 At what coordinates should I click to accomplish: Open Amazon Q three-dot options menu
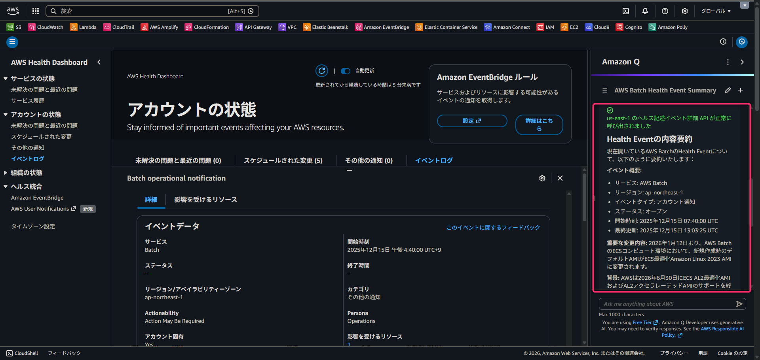tap(728, 62)
